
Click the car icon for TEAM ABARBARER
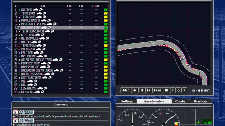47,31
